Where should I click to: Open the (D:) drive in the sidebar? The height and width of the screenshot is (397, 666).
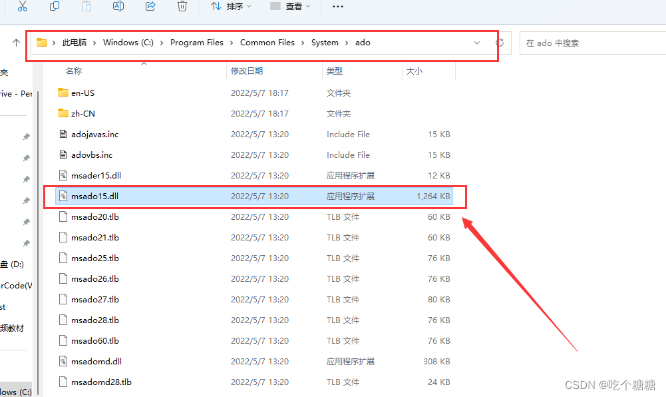(x=12, y=264)
